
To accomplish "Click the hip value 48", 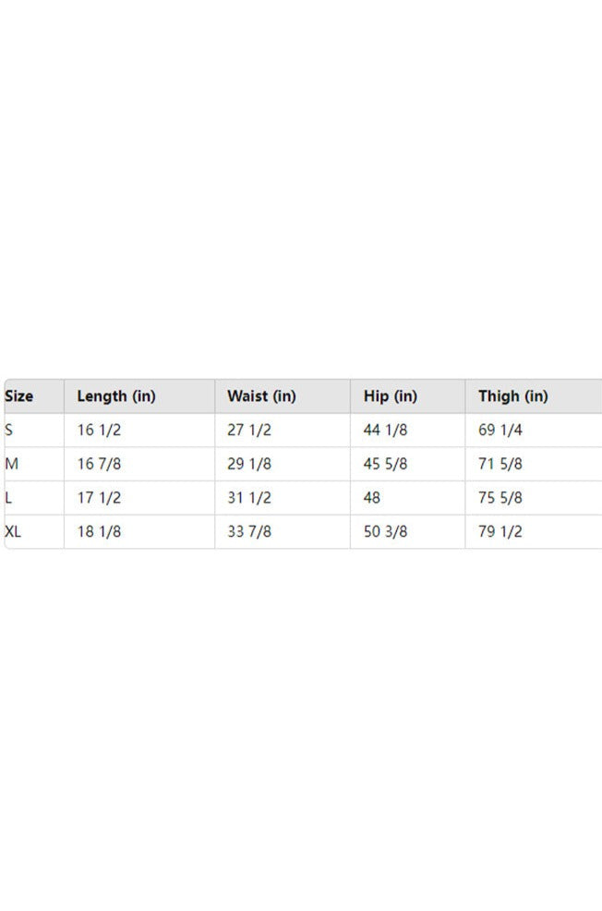I will pyautogui.click(x=372, y=498).
